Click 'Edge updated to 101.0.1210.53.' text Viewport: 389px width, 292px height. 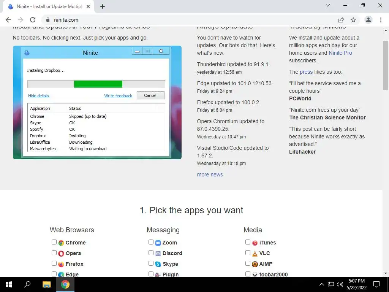[235, 83]
